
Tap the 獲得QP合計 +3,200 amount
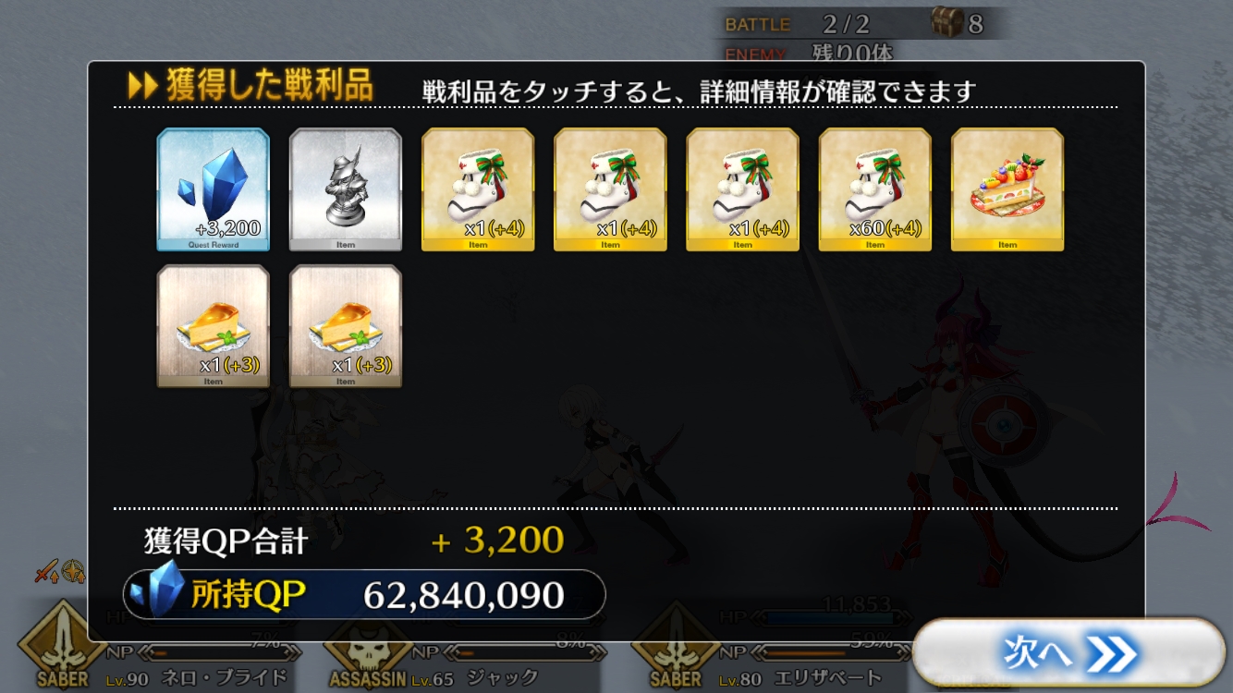[497, 541]
